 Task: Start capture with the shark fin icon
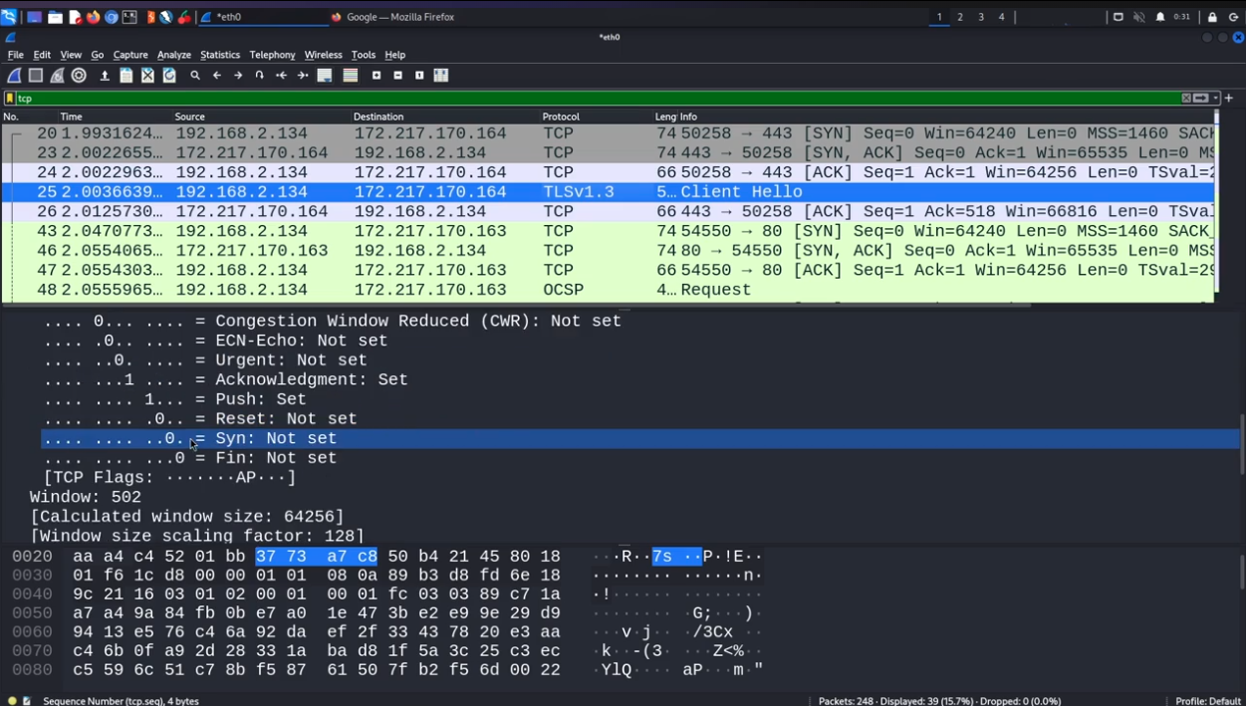pyautogui.click(x=14, y=76)
